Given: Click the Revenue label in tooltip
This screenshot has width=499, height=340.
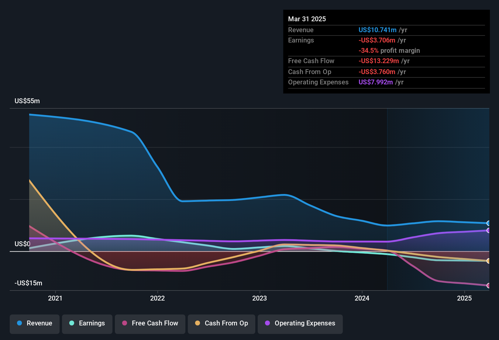Looking at the screenshot, I should point(301,30).
